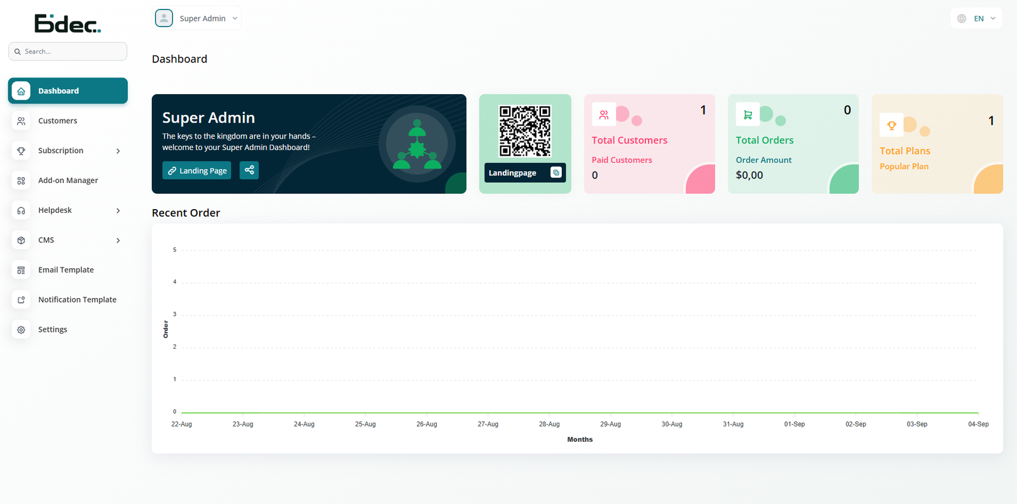Expand the Subscription submenu chevron
Viewport: 1017px width, 504px height.
click(118, 151)
